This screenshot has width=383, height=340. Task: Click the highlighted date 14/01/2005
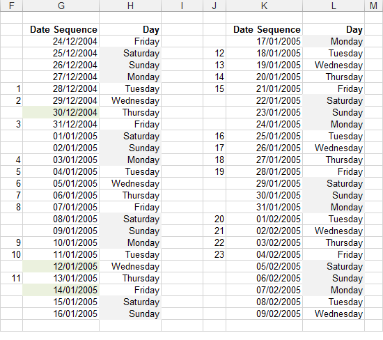61,290
